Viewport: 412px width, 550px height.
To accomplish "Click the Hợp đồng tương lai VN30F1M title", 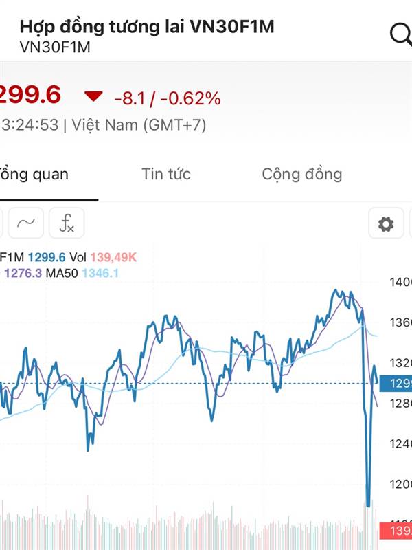I will coord(147,27).
